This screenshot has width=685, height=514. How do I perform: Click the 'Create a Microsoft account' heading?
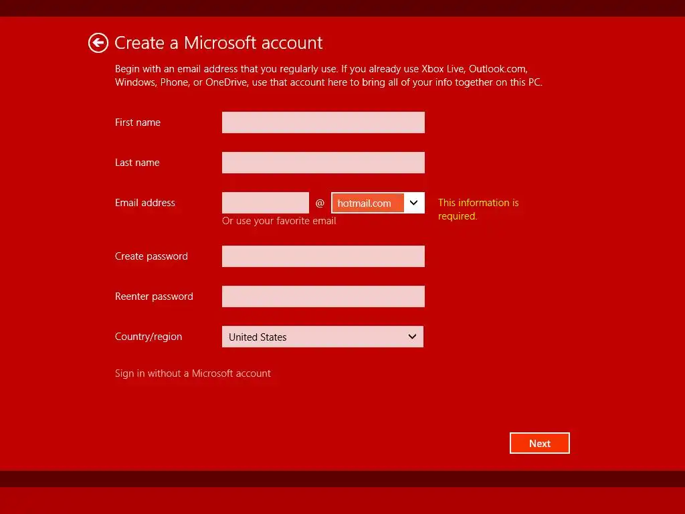tap(219, 43)
